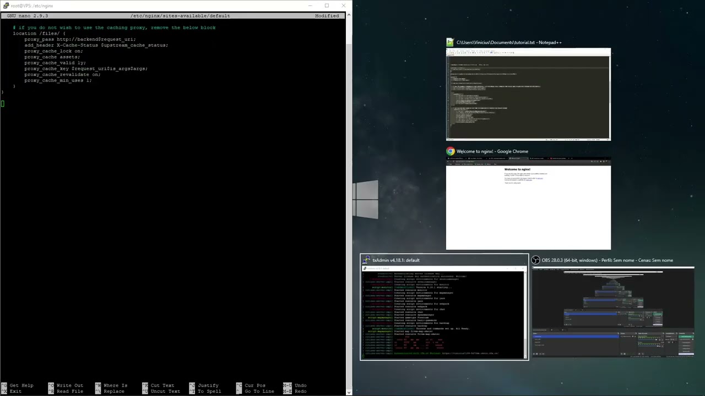This screenshot has height=396, width=705.
Task: Choose the OBS 28.0.3 window thumbnail
Action: [x=612, y=312]
